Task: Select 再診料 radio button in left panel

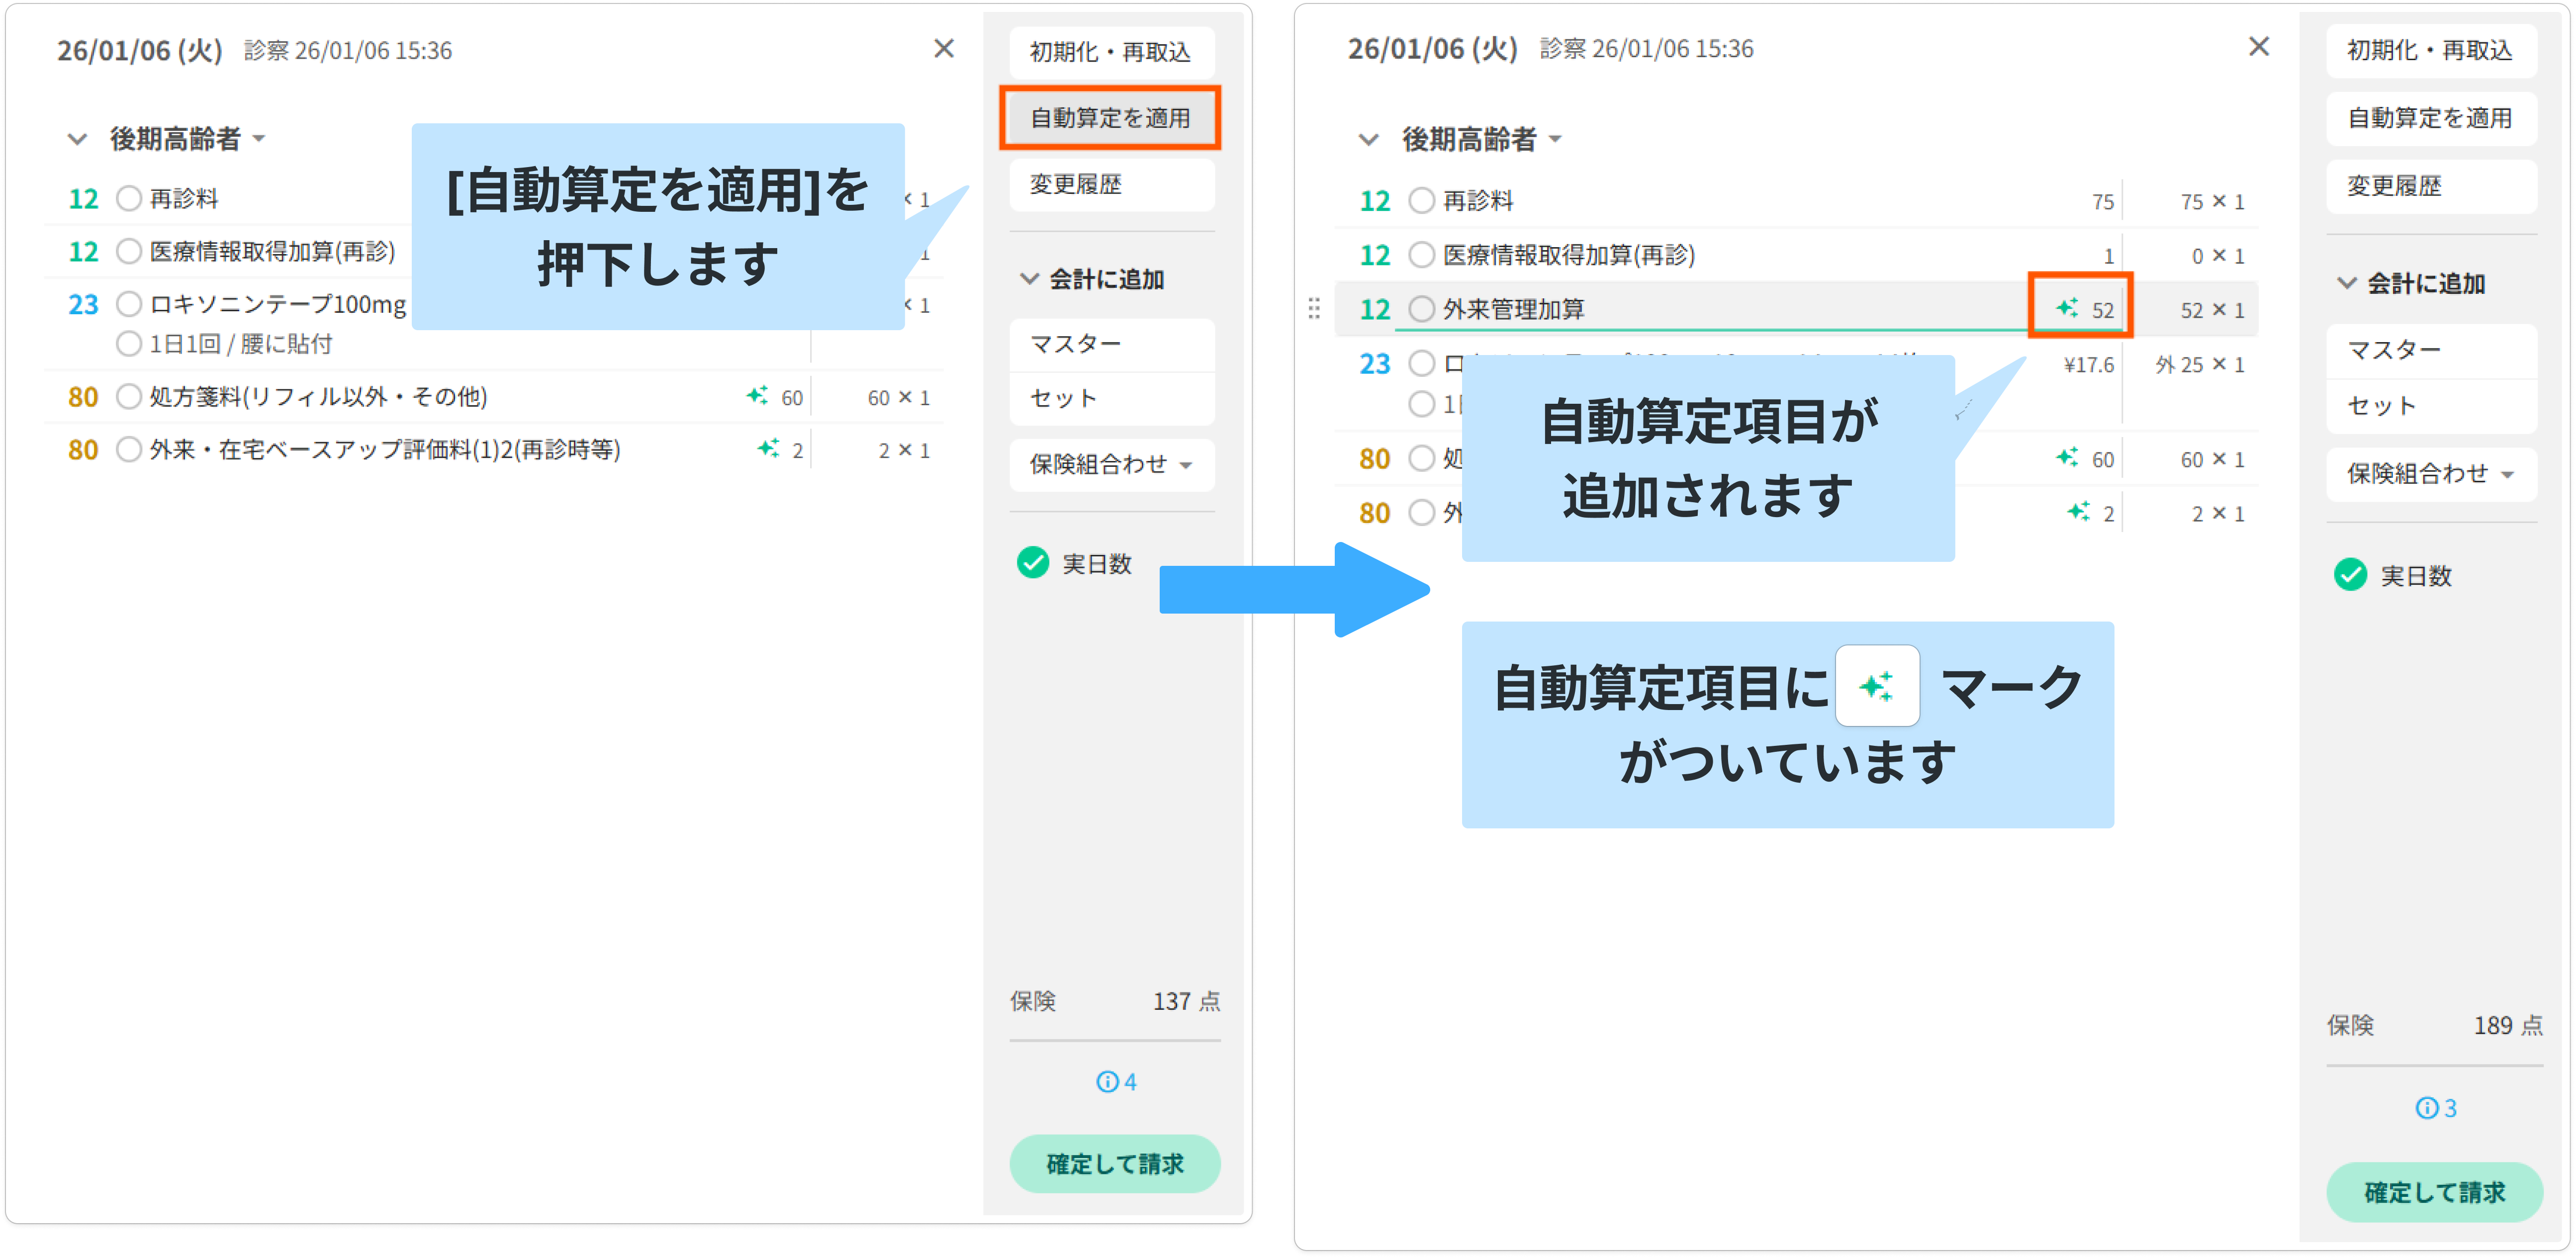Action: (x=129, y=198)
